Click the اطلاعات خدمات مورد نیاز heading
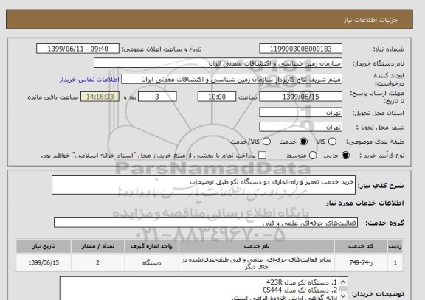 click(x=364, y=203)
